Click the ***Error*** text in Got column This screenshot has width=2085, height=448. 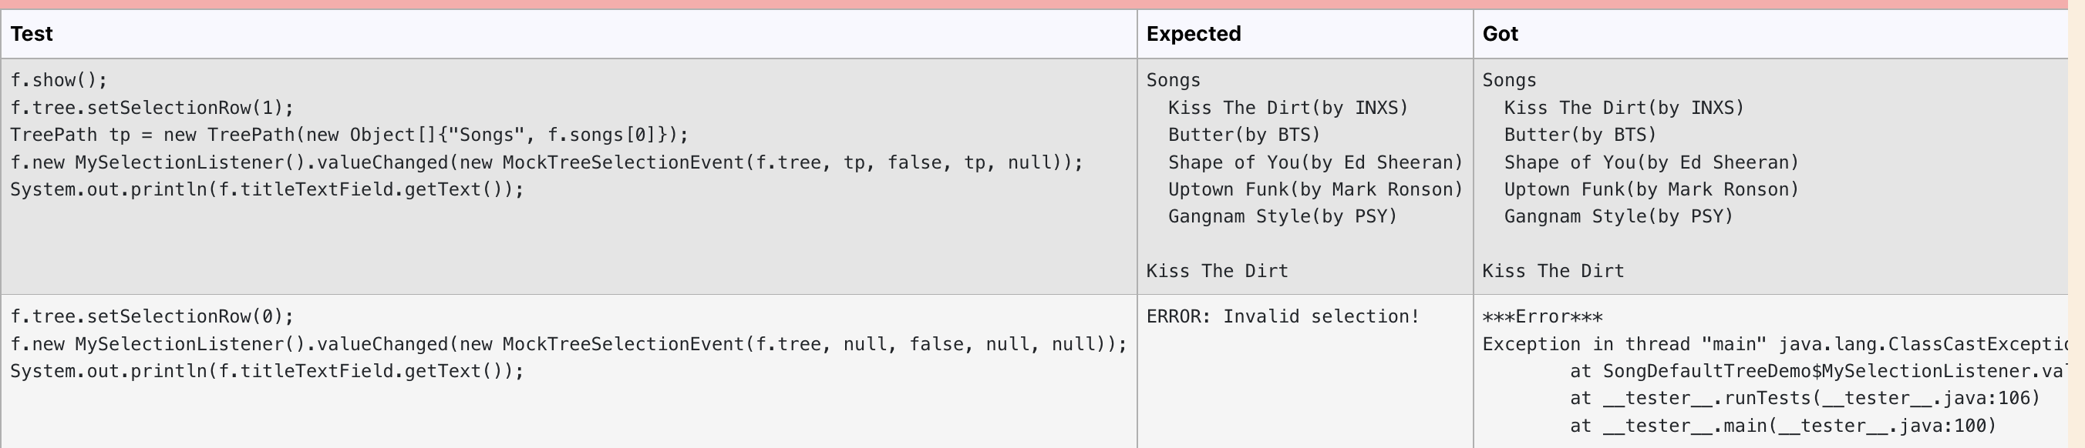tap(1542, 317)
